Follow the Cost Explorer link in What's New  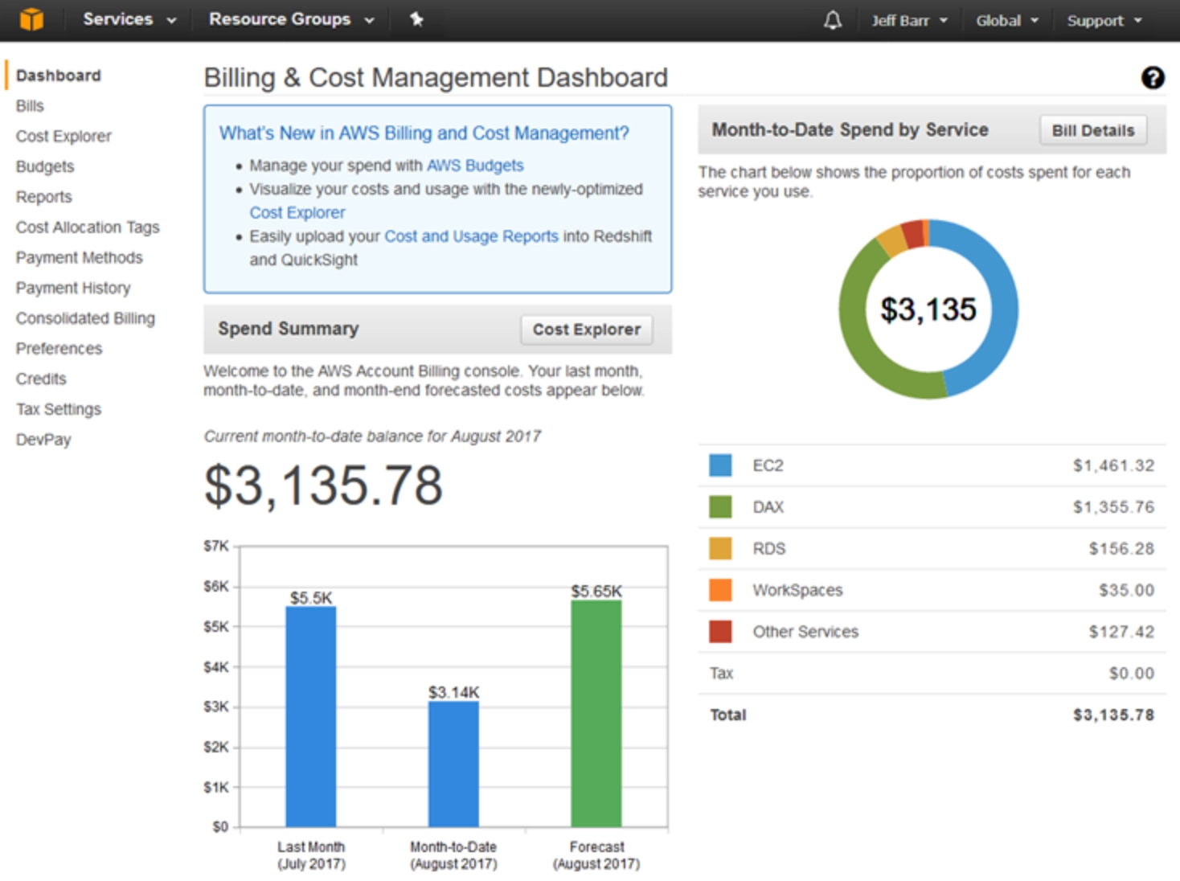click(297, 213)
